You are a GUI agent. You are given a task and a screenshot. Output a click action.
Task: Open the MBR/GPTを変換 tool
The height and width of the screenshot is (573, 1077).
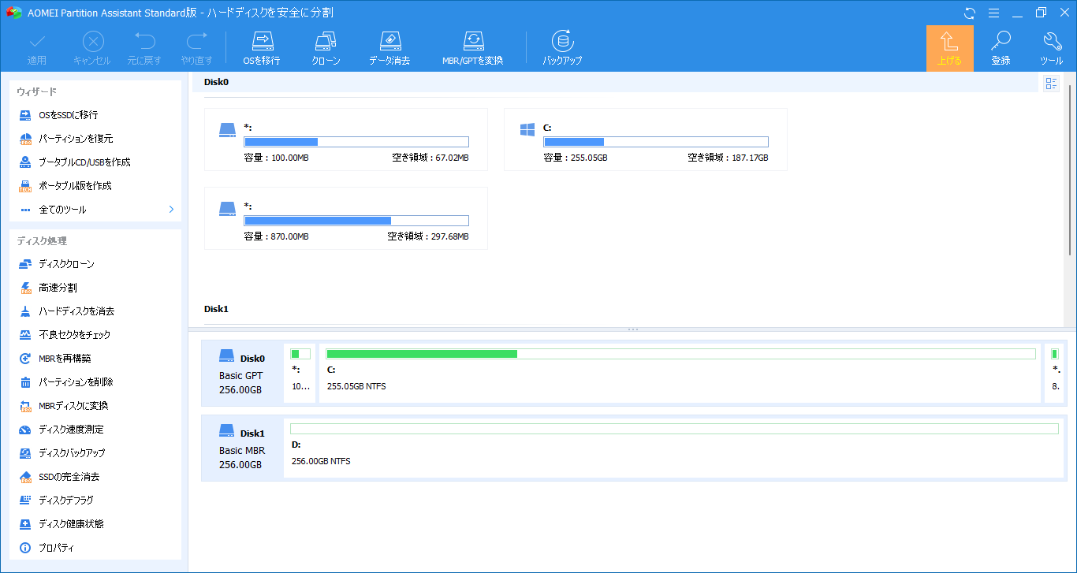472,48
